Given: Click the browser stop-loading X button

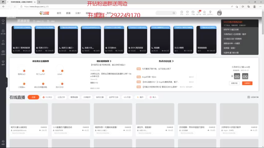Looking at the screenshot, I should [x=15, y=7].
